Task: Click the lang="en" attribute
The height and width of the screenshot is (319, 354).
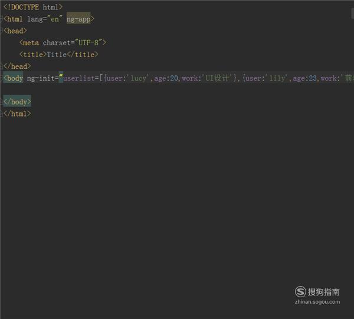Action: click(45, 19)
